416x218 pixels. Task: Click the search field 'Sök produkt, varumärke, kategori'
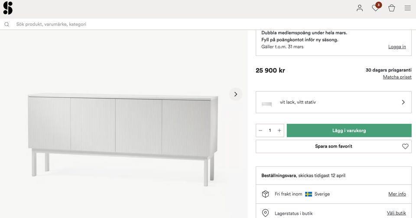click(130, 24)
